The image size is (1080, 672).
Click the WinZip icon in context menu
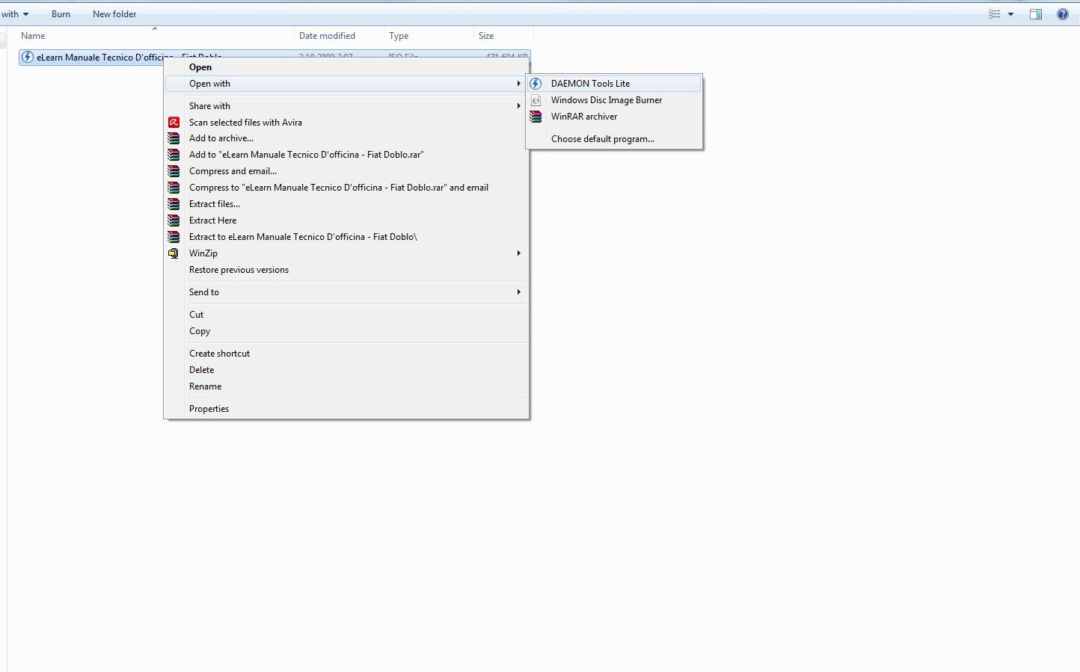click(174, 253)
